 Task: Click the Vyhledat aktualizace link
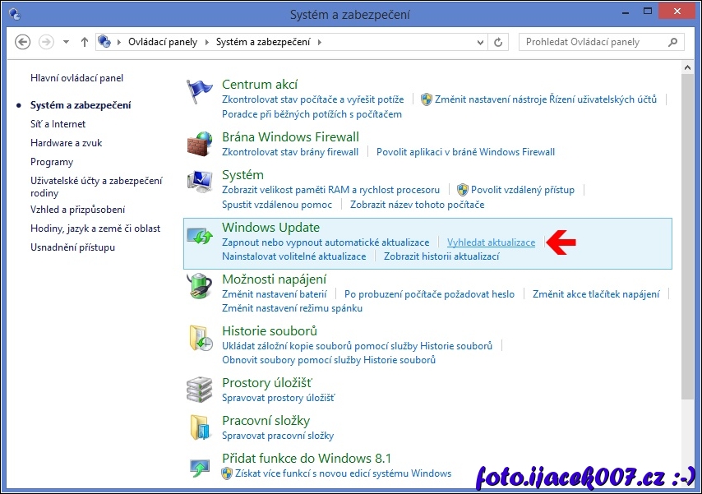(x=491, y=242)
